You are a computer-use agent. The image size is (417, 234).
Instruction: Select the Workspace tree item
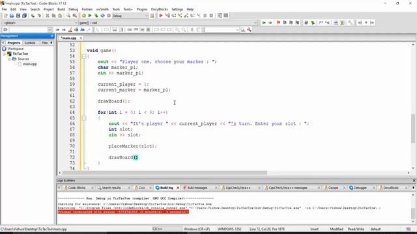click(x=15, y=49)
